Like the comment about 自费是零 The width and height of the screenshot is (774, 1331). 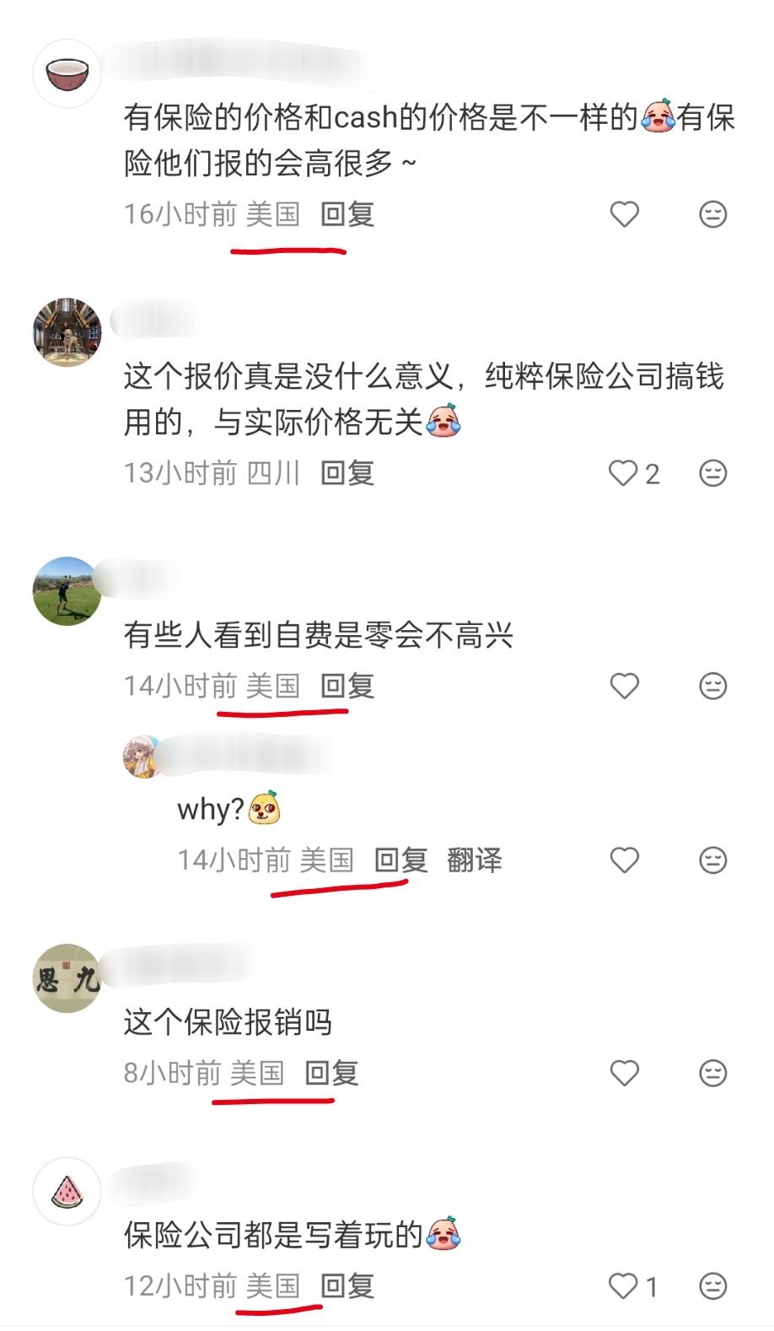pyautogui.click(x=625, y=686)
